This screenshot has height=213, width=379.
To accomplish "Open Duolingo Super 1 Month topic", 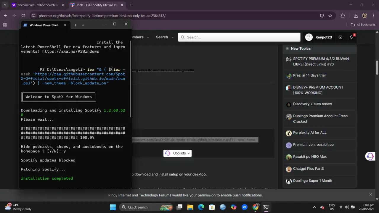I will pos(312,181).
